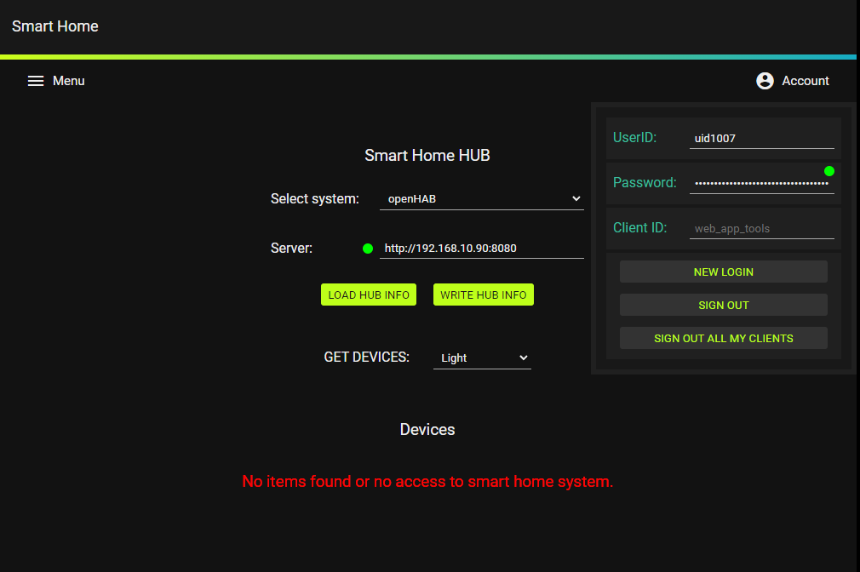The width and height of the screenshot is (860, 572).
Task: Click LOAD HUB INFO
Action: (368, 294)
